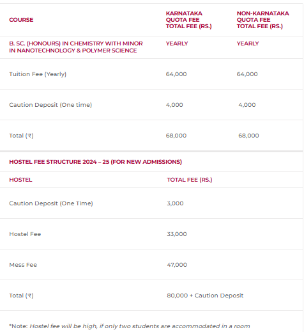
Task: Click the Tuition Fee (Yearly) label
Action: click(38, 74)
